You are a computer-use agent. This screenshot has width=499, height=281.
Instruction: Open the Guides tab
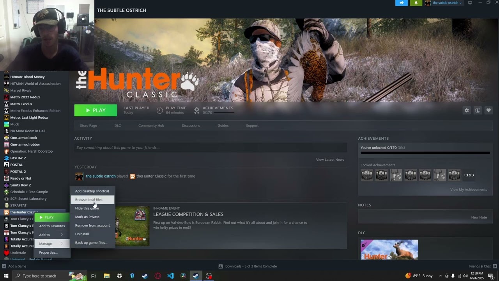tap(223, 126)
